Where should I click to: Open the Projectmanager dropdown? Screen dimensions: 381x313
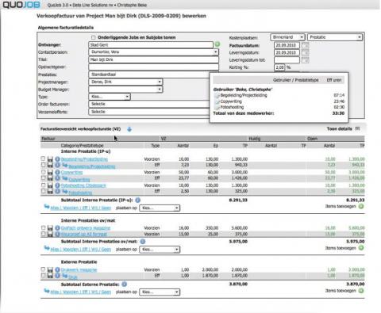pyautogui.click(x=125, y=82)
